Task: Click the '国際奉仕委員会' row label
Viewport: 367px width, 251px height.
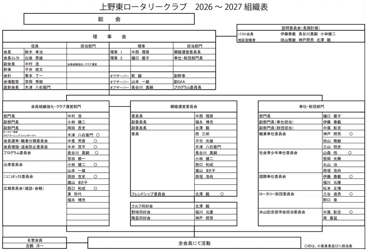Action: point(272,177)
